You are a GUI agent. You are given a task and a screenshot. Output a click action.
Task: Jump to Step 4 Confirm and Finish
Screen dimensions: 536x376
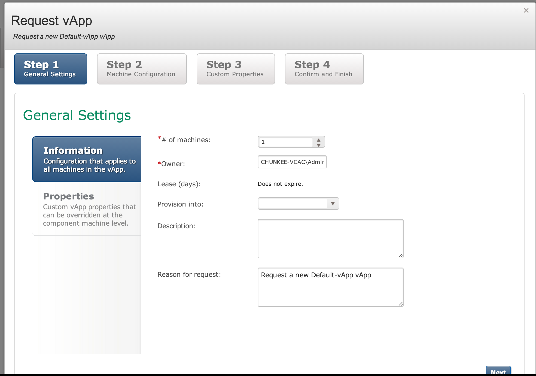coord(324,69)
